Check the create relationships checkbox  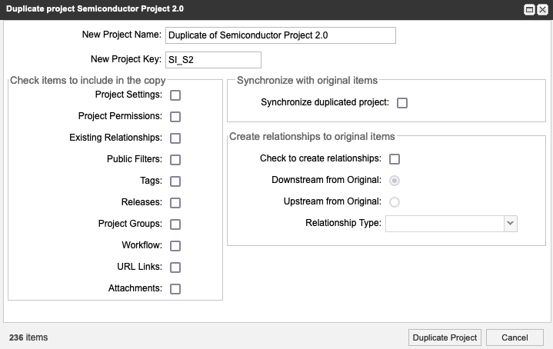(x=395, y=159)
